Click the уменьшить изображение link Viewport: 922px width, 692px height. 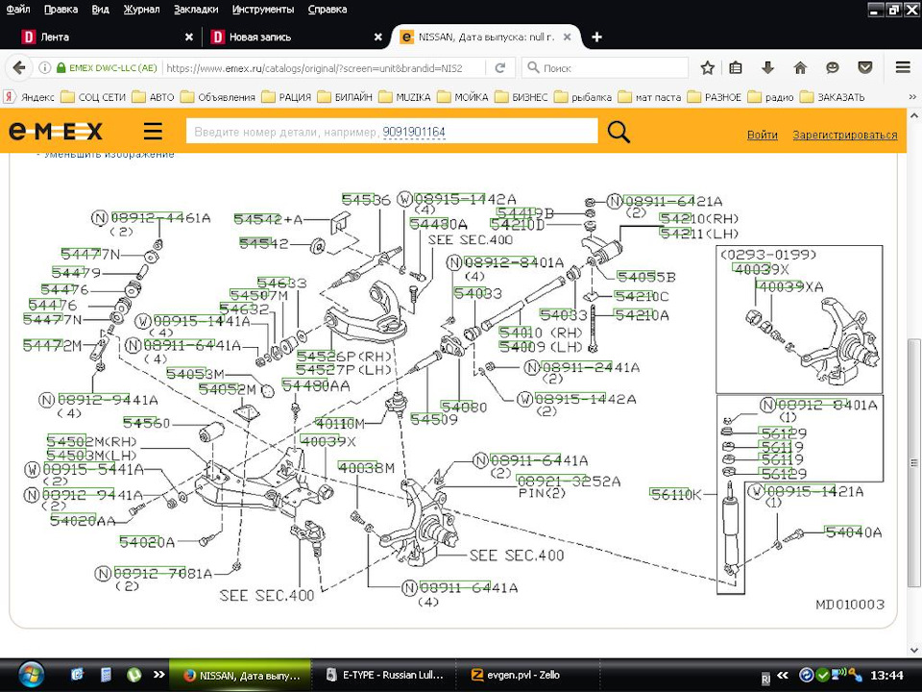(x=109, y=155)
